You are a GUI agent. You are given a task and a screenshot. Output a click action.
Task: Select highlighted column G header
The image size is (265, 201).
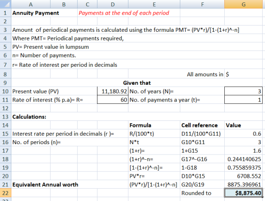[243, 4]
